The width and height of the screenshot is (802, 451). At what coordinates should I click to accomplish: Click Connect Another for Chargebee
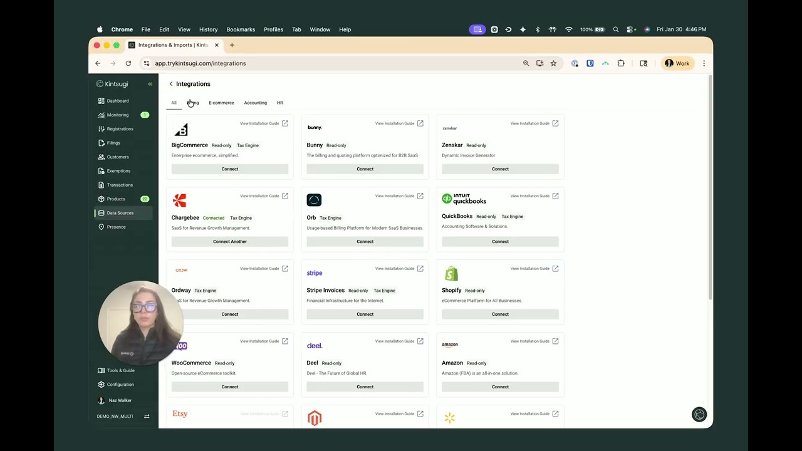(230, 242)
